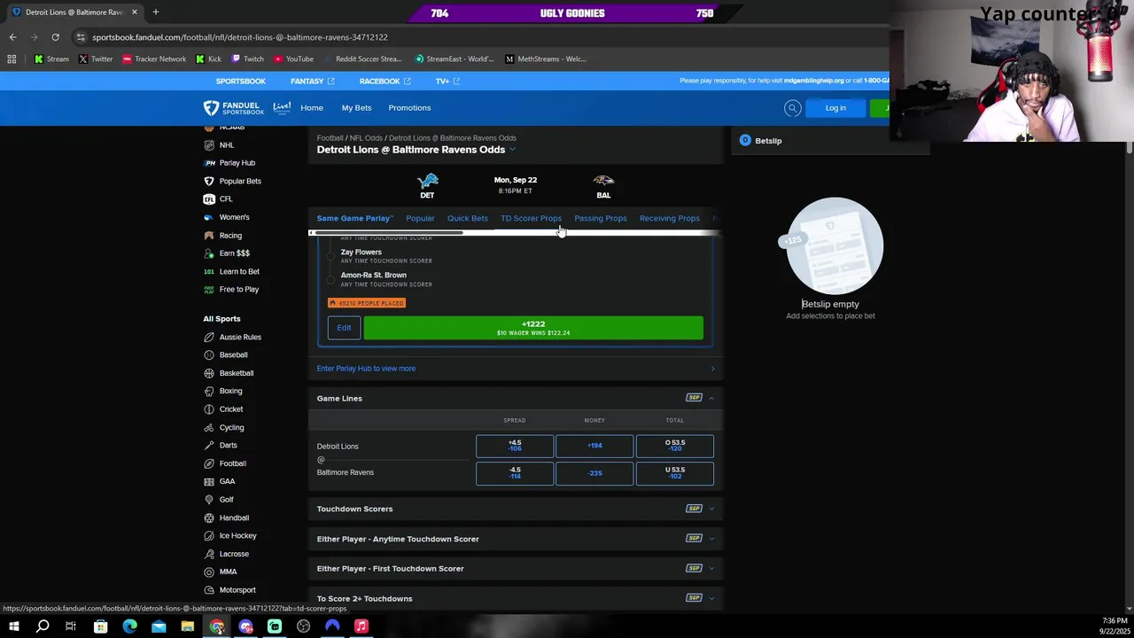Select Baltimore Ravens -235 moneyline bet
1134x638 pixels.
click(x=594, y=473)
